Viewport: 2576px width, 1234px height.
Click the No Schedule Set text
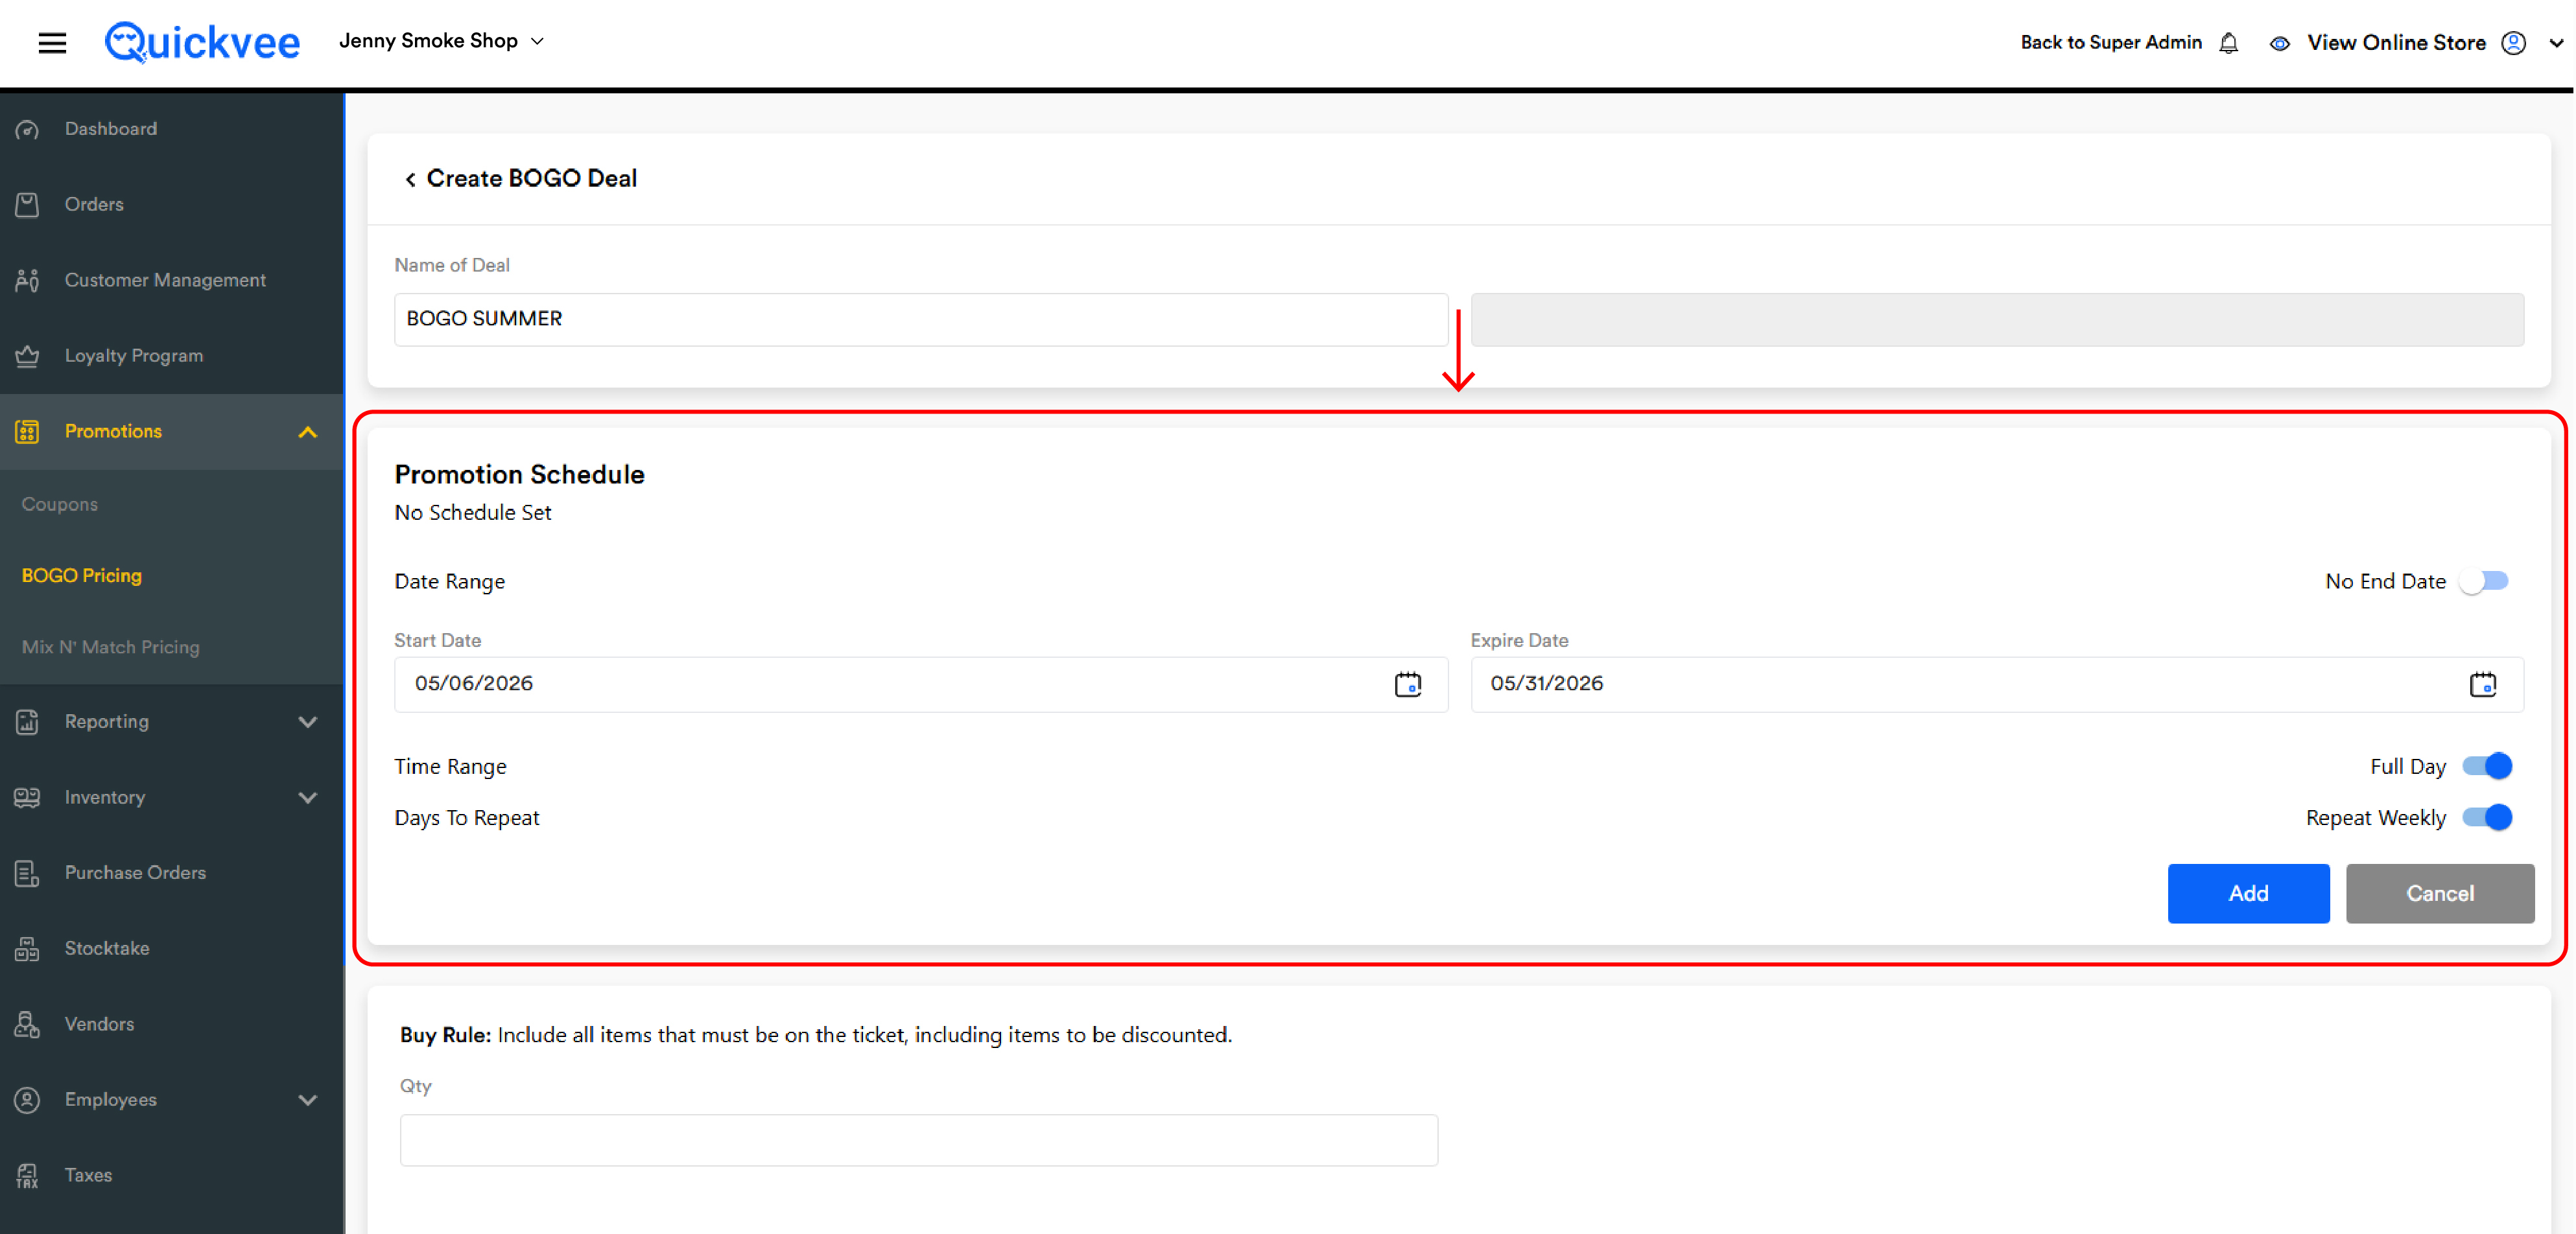(x=472, y=513)
